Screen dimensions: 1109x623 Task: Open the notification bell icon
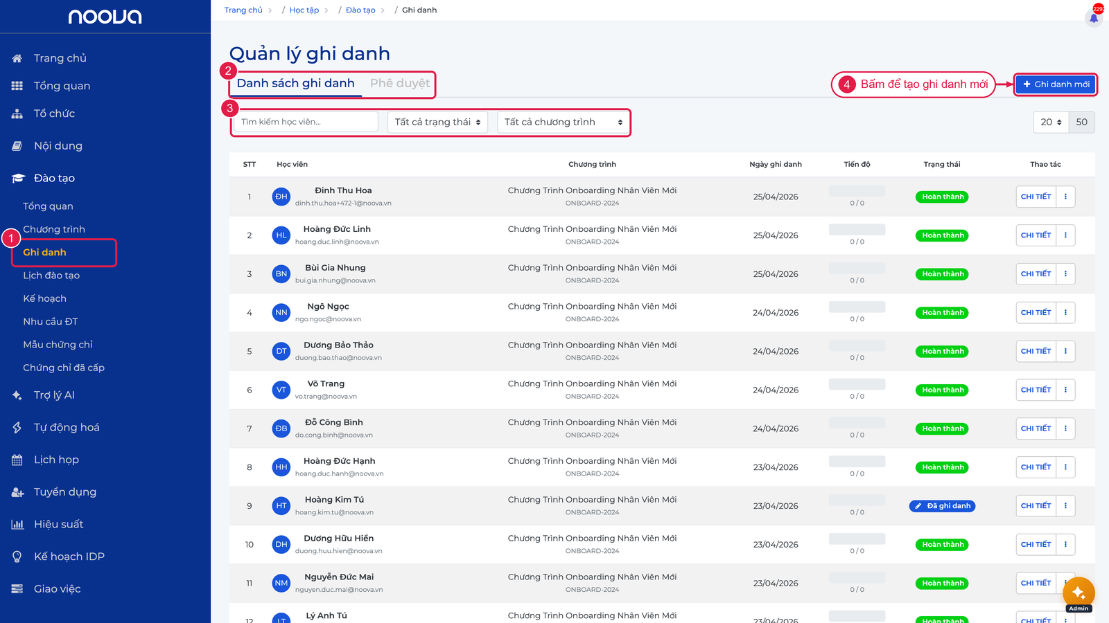[x=1094, y=17]
